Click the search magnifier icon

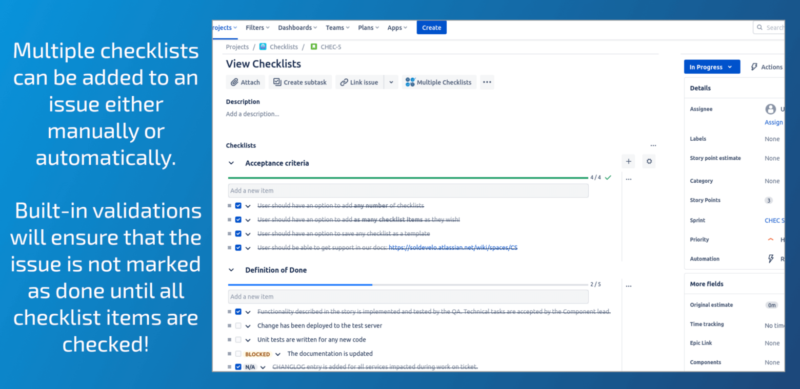point(760,27)
